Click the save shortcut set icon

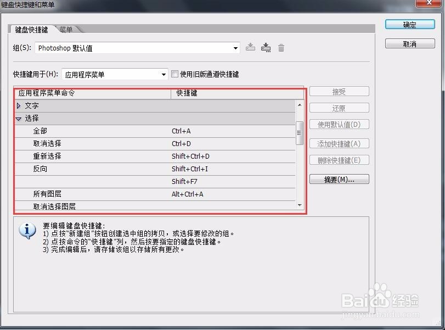coord(250,48)
